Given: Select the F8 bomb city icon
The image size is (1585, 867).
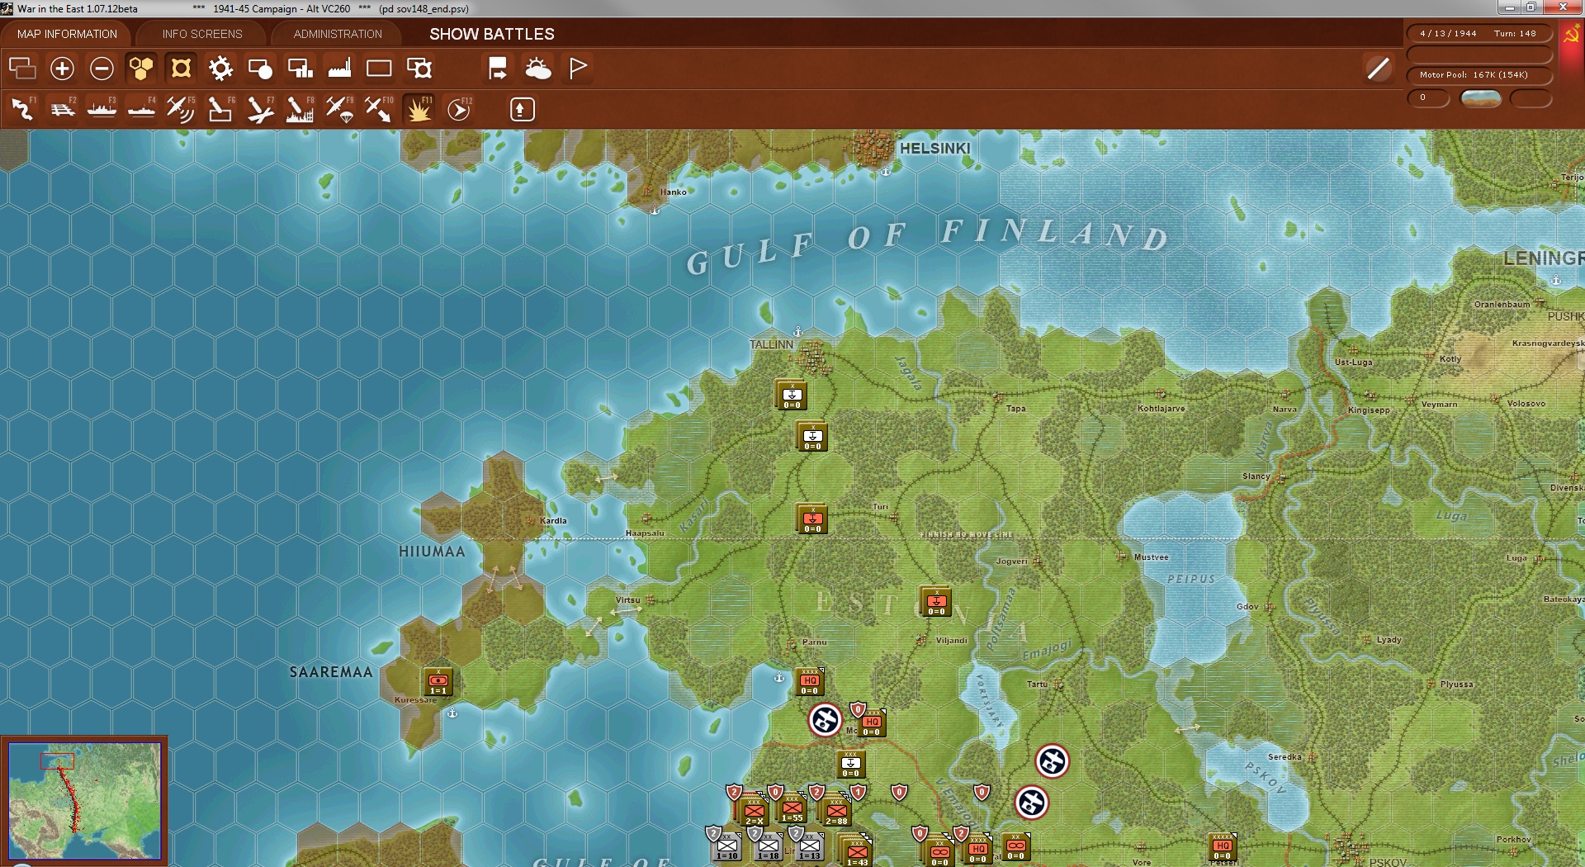Looking at the screenshot, I should coord(300,109).
